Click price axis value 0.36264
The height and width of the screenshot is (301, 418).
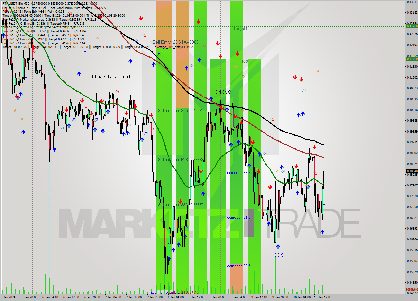coord(412,239)
